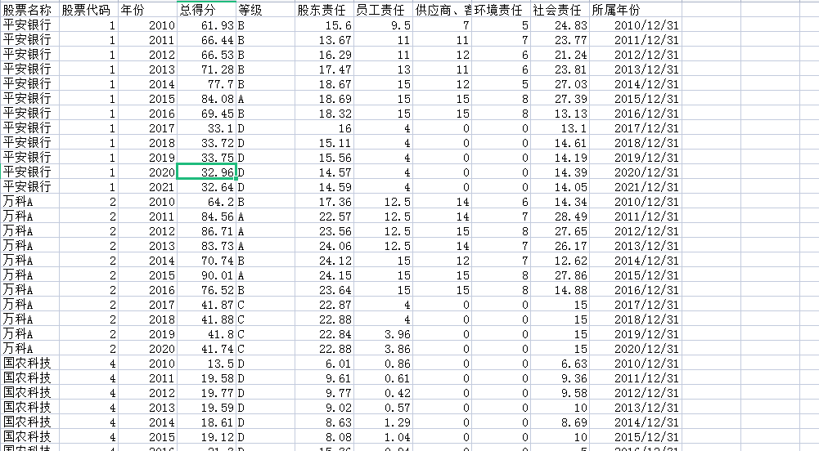Click the 社会责任 header cell
This screenshot has width=819, height=451.
tap(560, 10)
